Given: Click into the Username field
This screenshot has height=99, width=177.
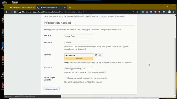Looking at the screenshot, I should tap(79, 43).
